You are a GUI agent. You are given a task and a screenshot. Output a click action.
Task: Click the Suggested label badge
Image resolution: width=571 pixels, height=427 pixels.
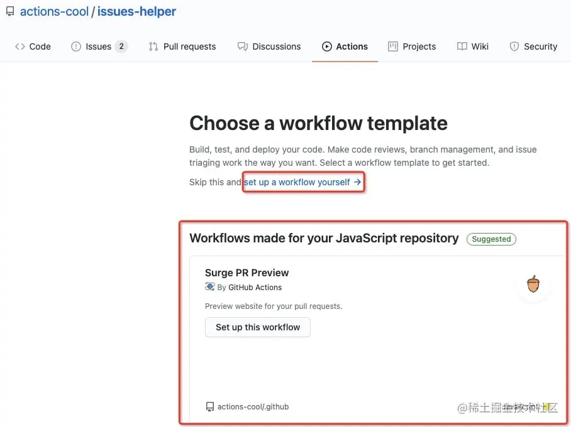(491, 239)
